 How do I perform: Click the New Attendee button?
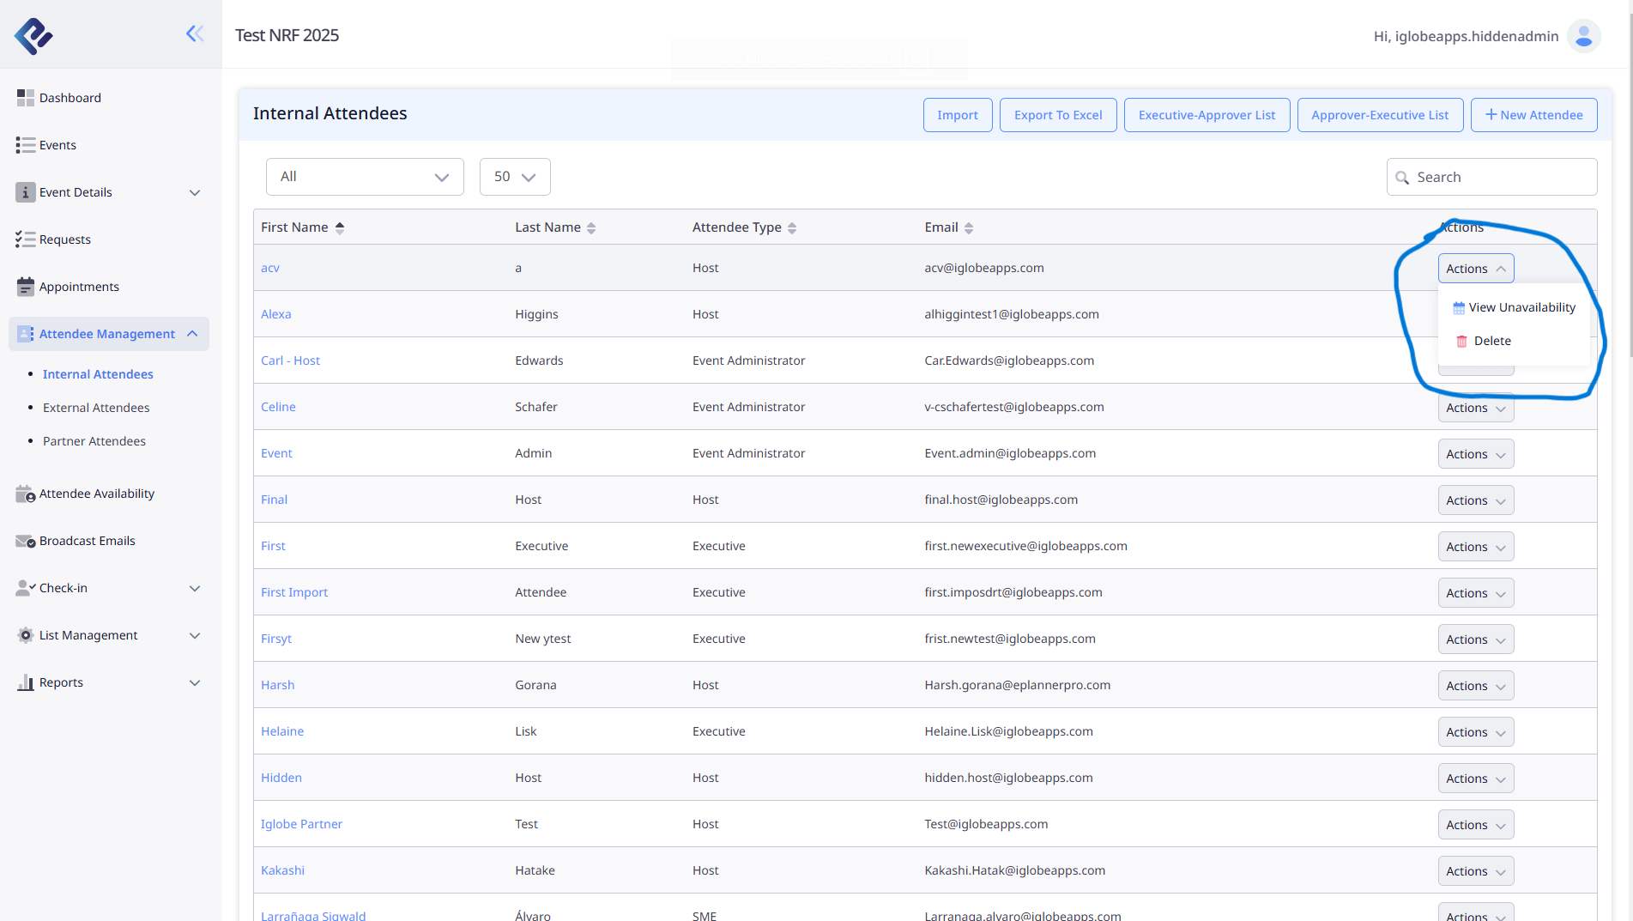tap(1533, 115)
